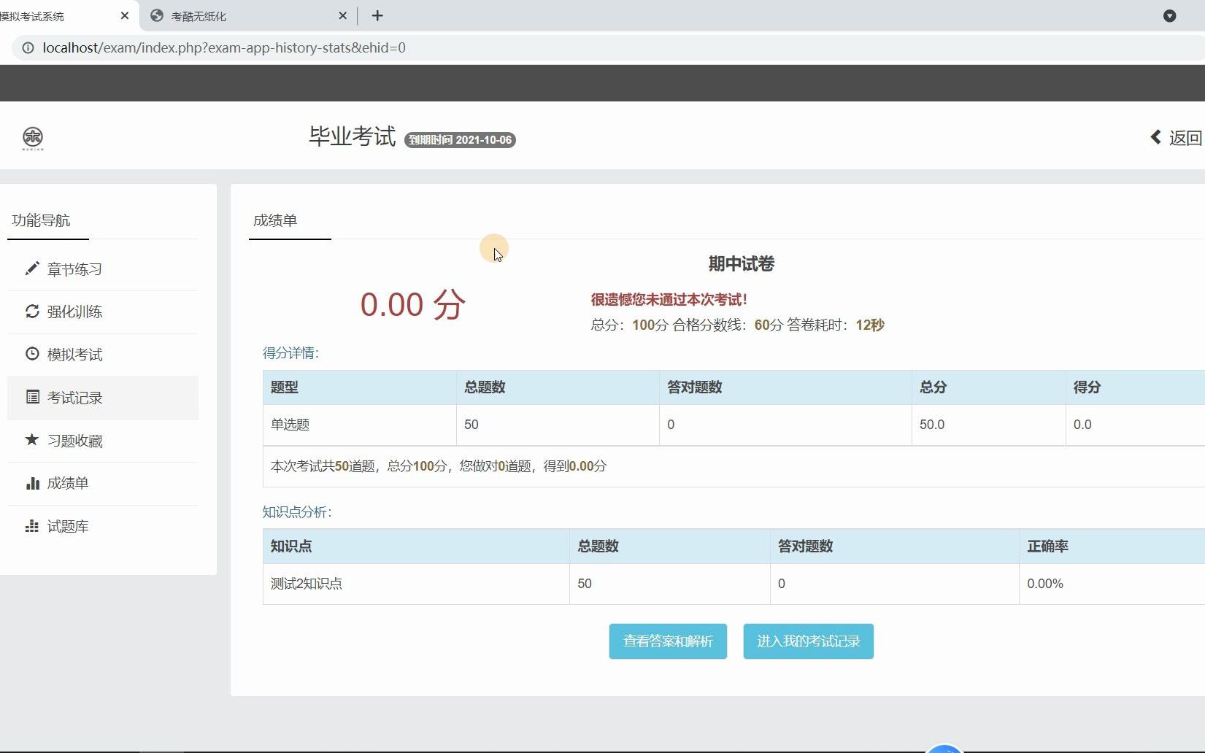Click the 期中试卷 title
The height and width of the screenshot is (753, 1205).
pyautogui.click(x=741, y=263)
